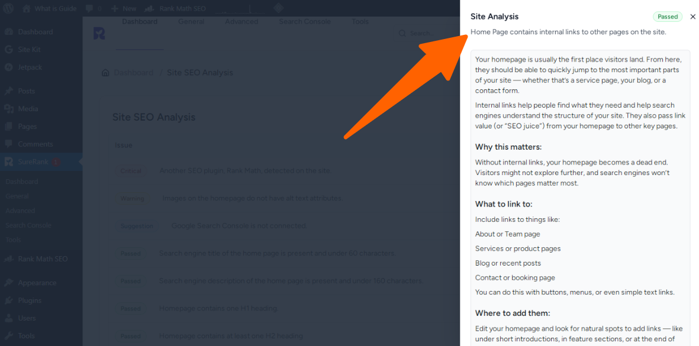699x346 pixels.
Task: Select the SureRank General top tab
Action: pos(191,21)
